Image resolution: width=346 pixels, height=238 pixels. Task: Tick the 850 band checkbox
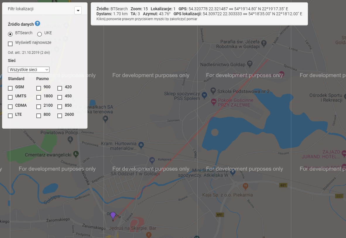point(60,107)
